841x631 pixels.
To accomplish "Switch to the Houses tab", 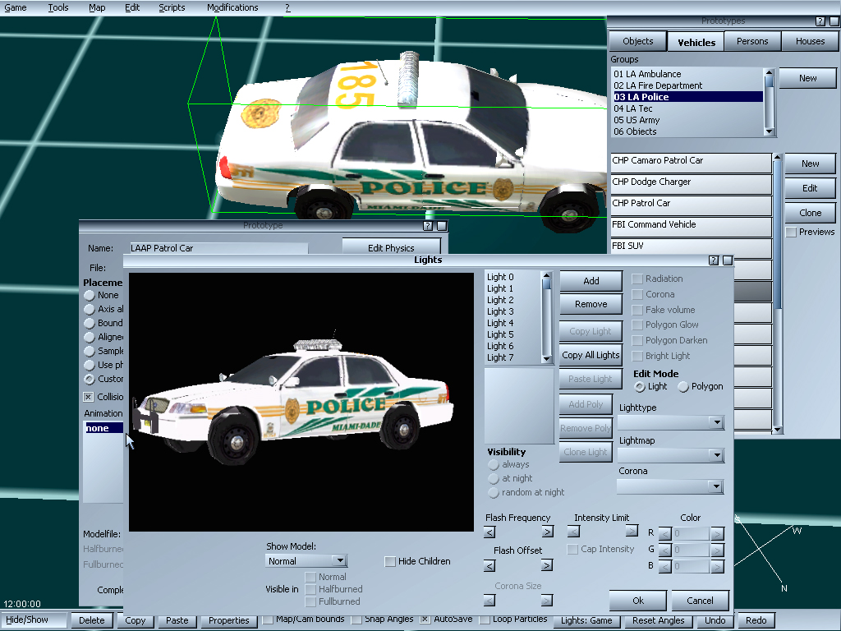I will [810, 41].
